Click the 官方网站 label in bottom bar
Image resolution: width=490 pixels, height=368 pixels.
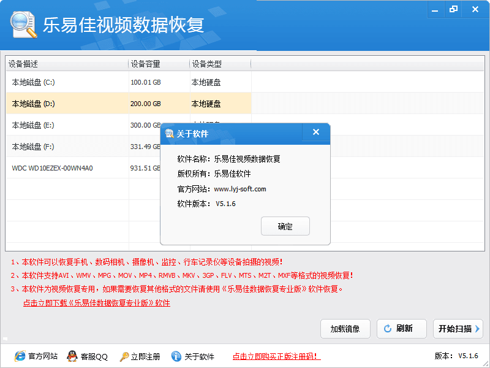(x=43, y=356)
